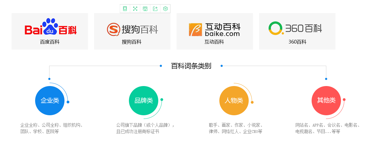Open the gear settings icon
377x142 pixels.
pos(165,9)
